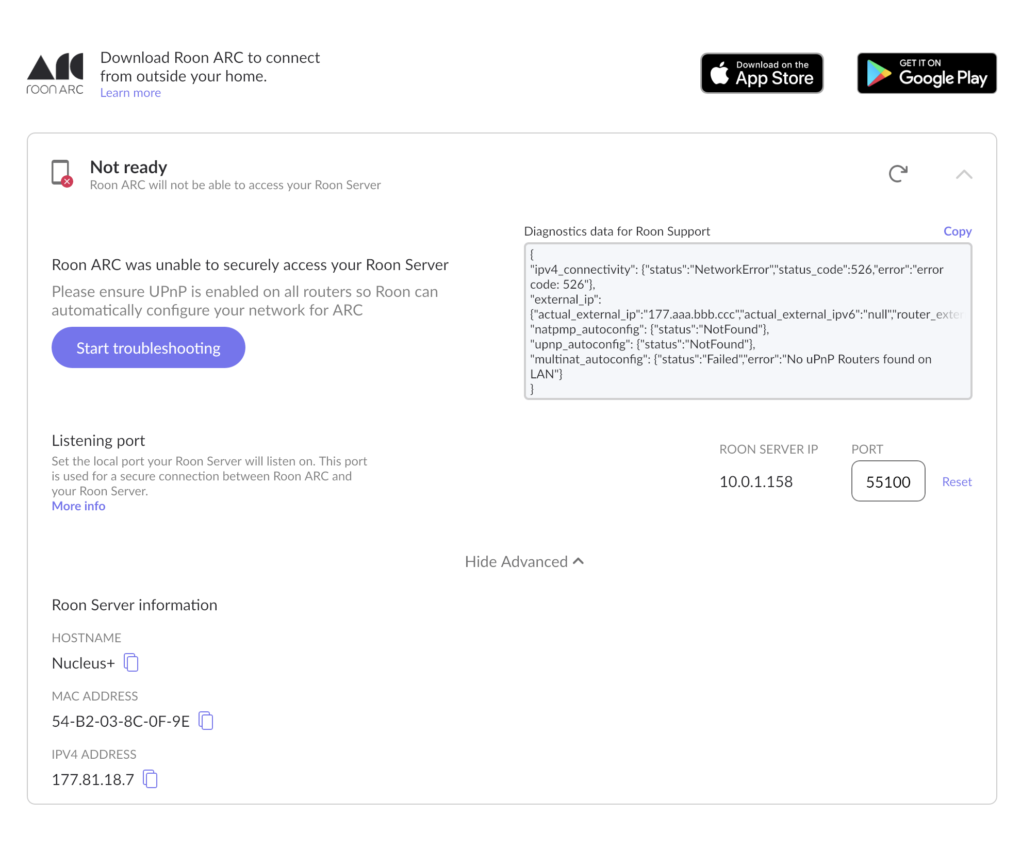Viewport: 1021px width, 867px height.
Task: Reset the listening port
Action: [957, 481]
